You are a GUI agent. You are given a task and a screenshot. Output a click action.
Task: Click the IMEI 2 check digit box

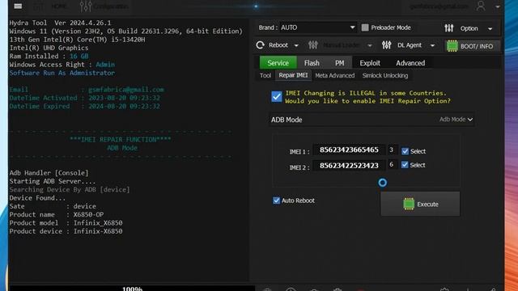point(392,164)
